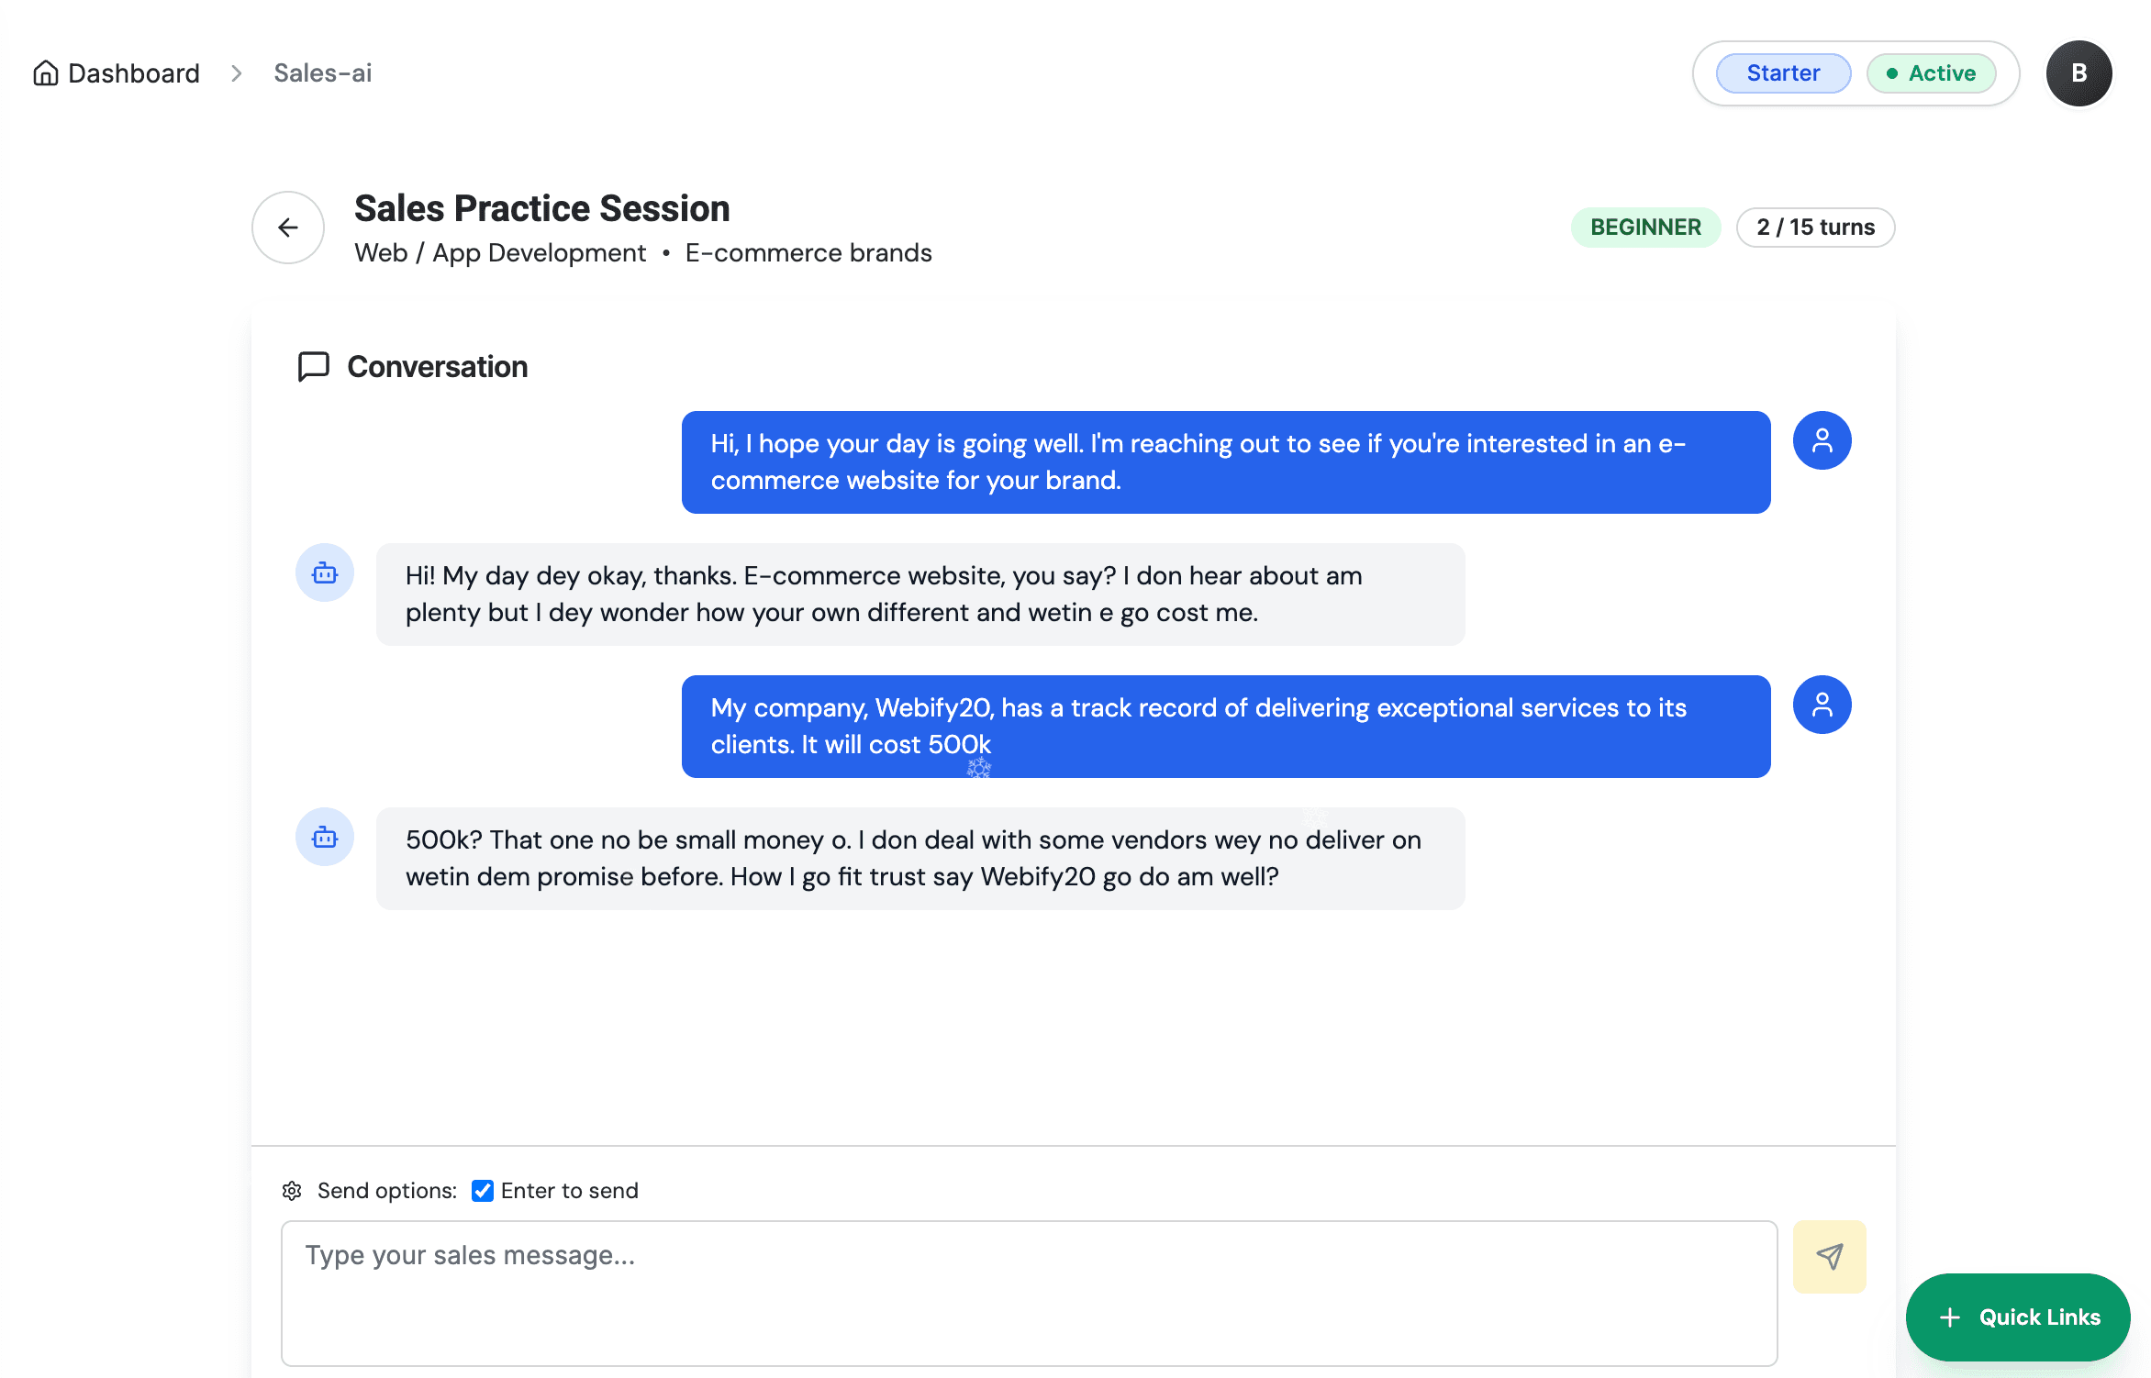Click the robot avatar on the 500k reply
This screenshot has width=2151, height=1378.
325,836
